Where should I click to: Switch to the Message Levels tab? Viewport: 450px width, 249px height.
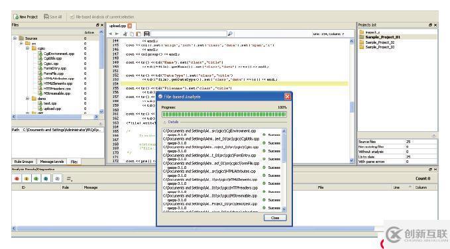[52, 162]
